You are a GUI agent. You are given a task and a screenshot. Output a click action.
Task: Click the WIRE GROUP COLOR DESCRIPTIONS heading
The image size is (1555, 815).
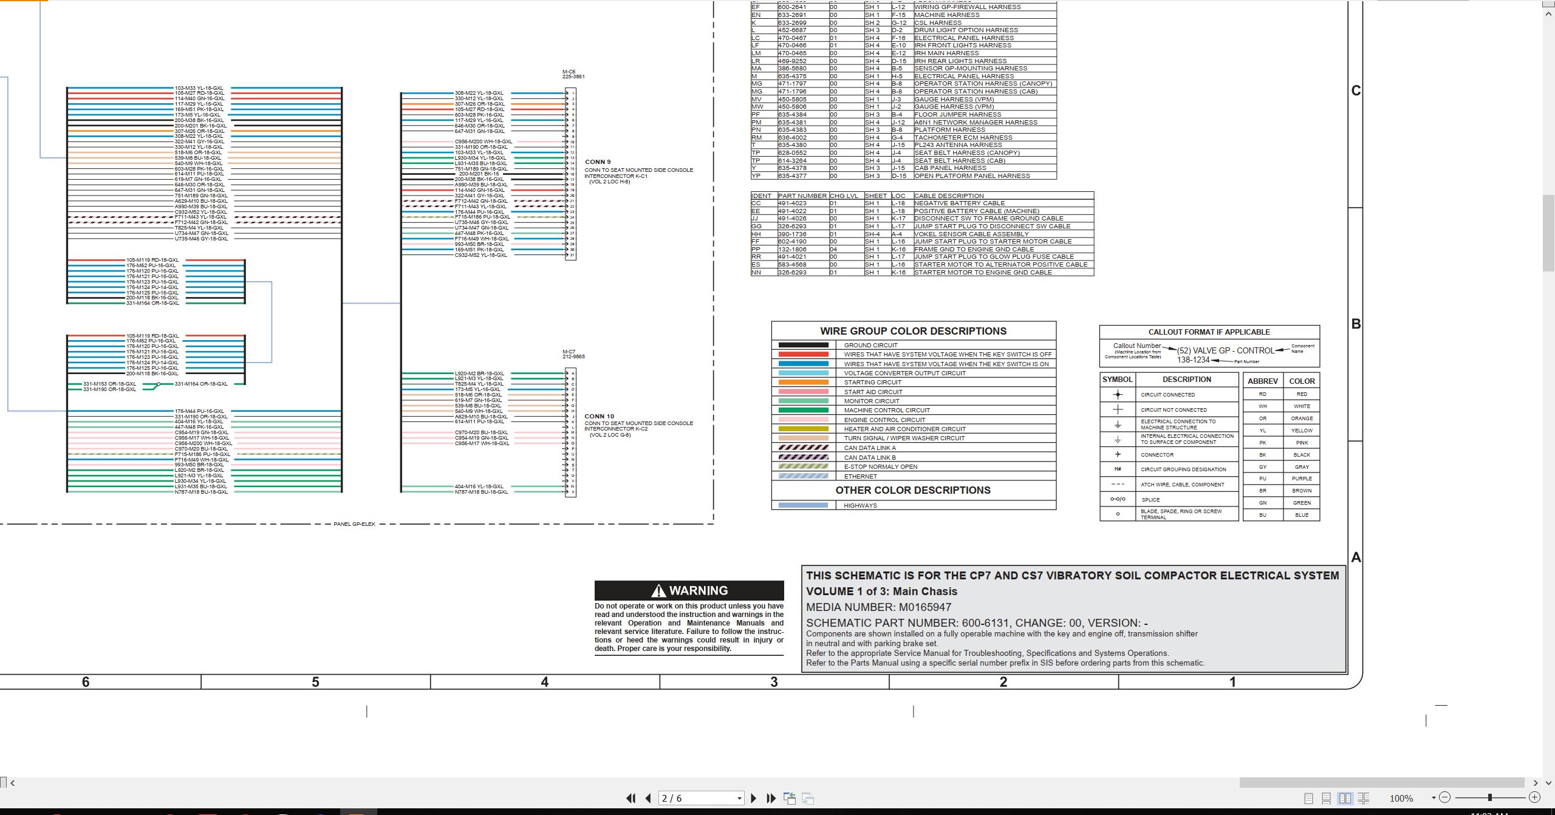pyautogui.click(x=913, y=331)
